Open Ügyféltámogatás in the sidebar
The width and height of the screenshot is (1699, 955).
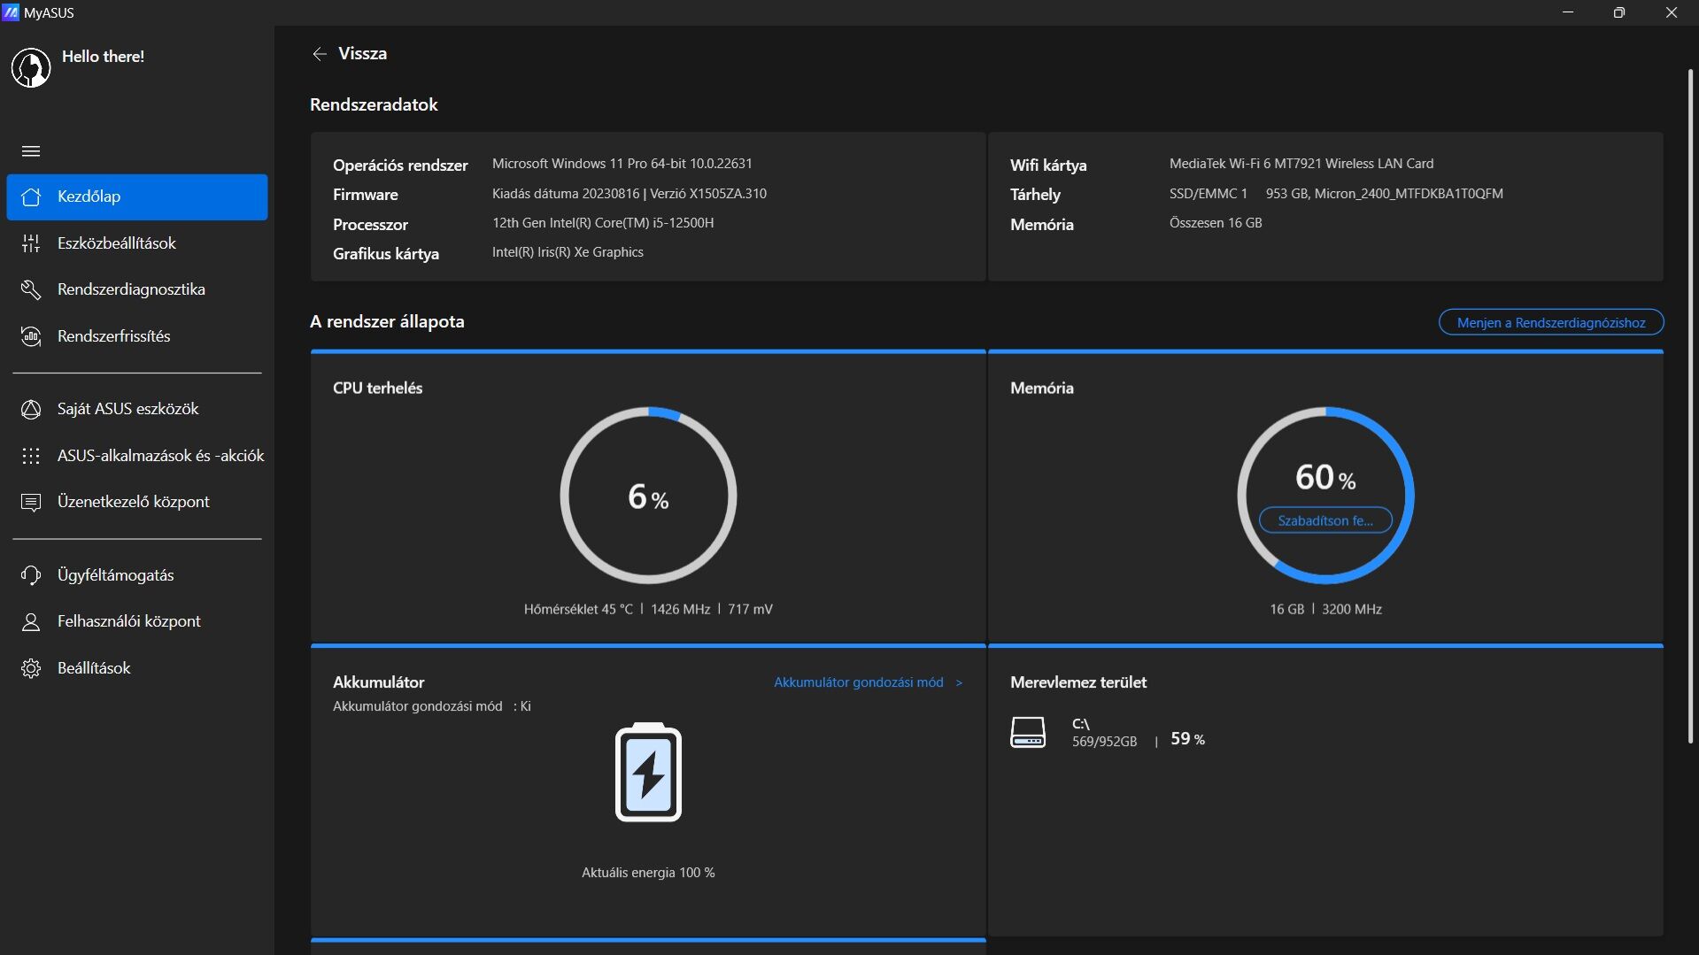tap(137, 575)
